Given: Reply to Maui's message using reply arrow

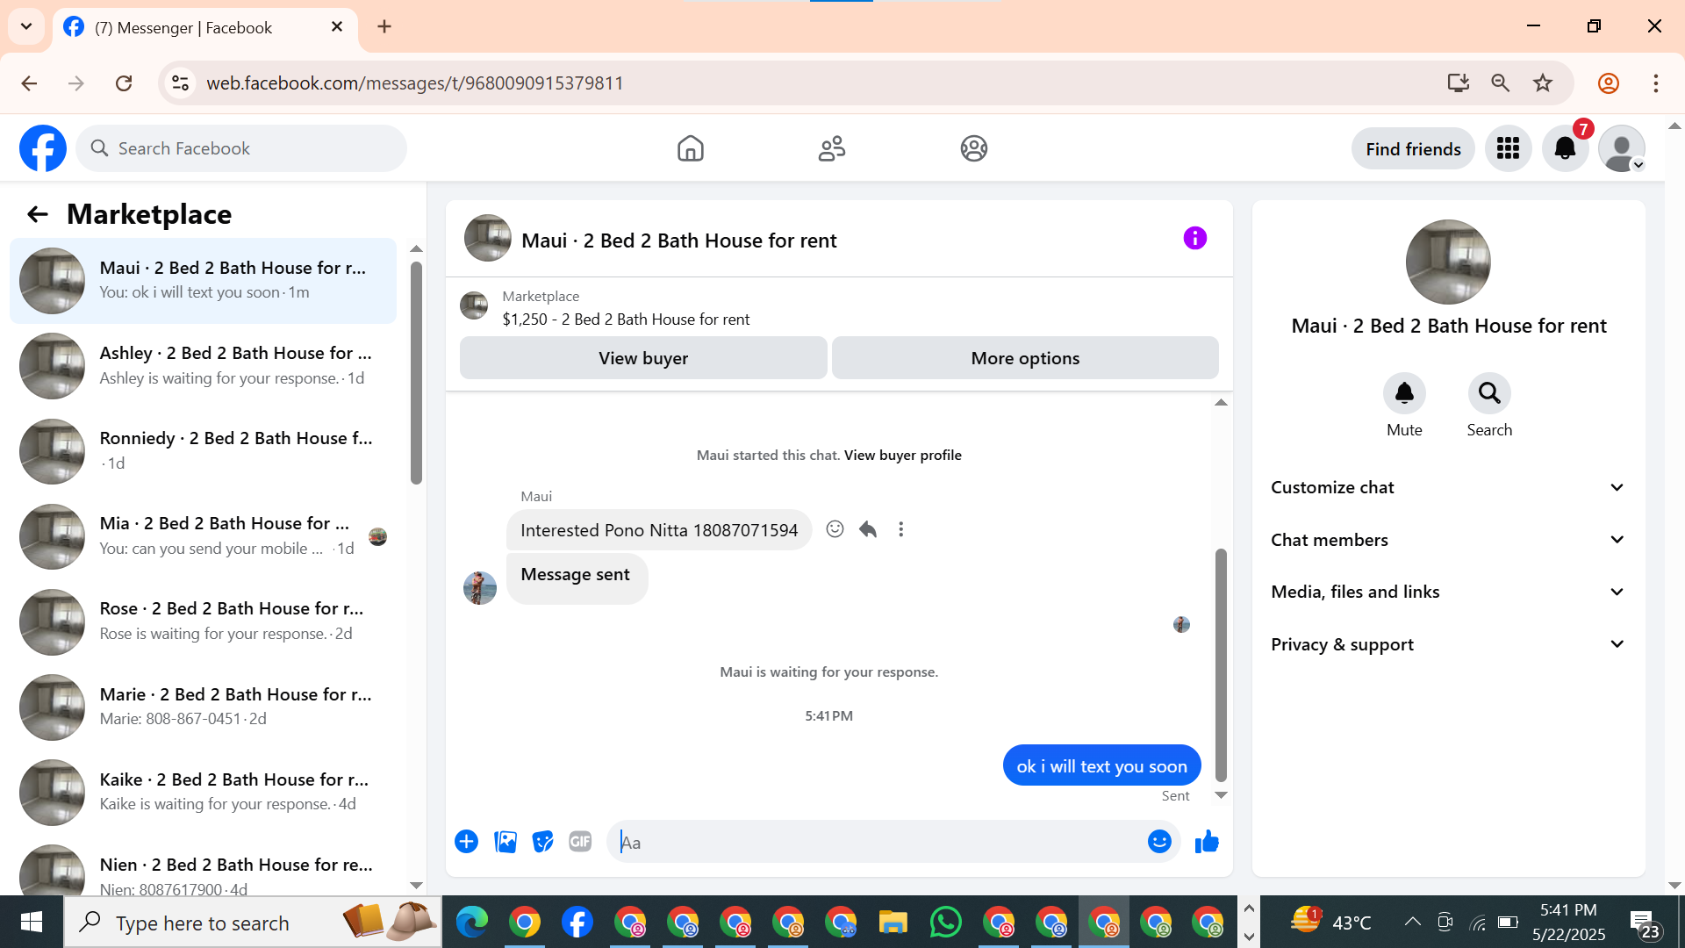Looking at the screenshot, I should (868, 529).
